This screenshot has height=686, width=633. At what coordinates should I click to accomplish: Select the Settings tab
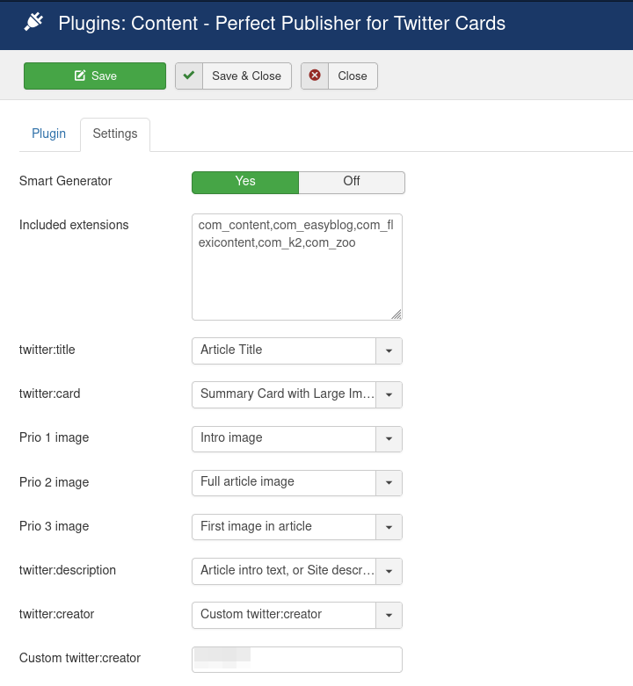tap(115, 134)
